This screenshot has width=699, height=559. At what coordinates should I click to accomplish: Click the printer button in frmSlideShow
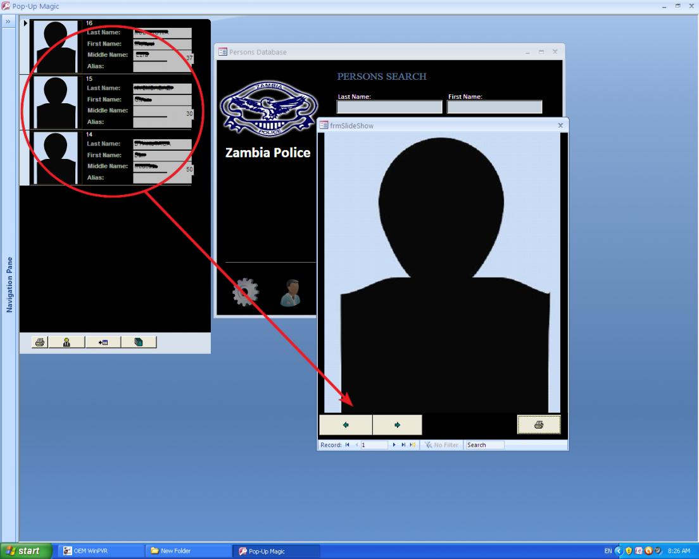[539, 425]
